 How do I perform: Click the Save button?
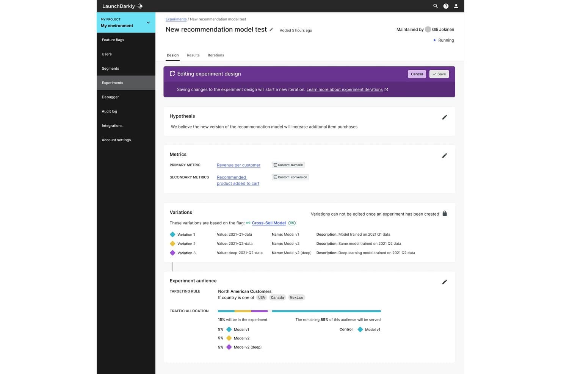click(439, 74)
